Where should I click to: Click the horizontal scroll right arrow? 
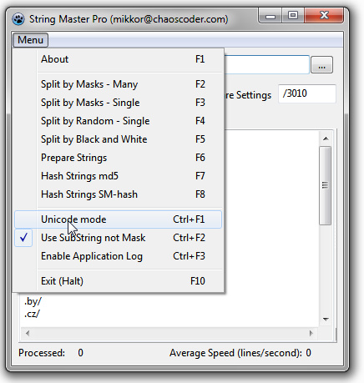311,333
